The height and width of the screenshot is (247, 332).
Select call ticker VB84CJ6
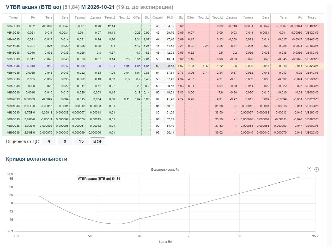13,106
